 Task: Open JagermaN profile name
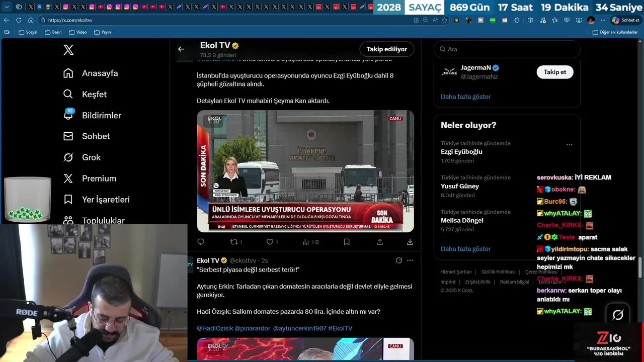tap(475, 67)
